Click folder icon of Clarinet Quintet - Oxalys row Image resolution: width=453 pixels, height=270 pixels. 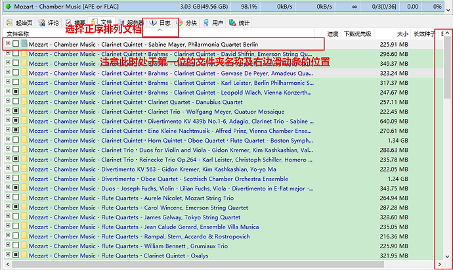point(24,255)
